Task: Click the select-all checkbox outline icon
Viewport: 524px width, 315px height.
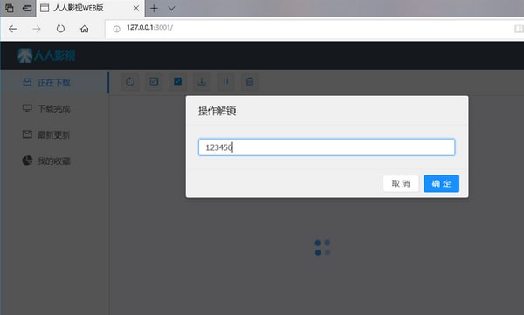Action: click(154, 81)
